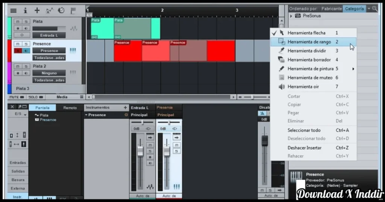Open Presence track Todaslase..adas input dropdown

click(49, 58)
